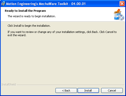126x96 pixels.
Task: Click the separator line beside InstallShield
Action: point(70,85)
